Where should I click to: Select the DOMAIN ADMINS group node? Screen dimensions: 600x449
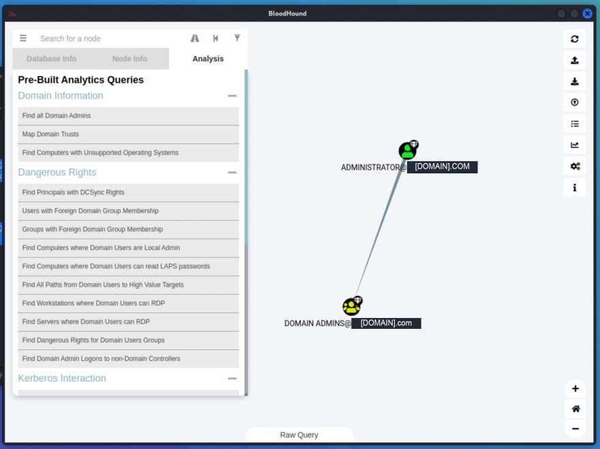point(352,306)
